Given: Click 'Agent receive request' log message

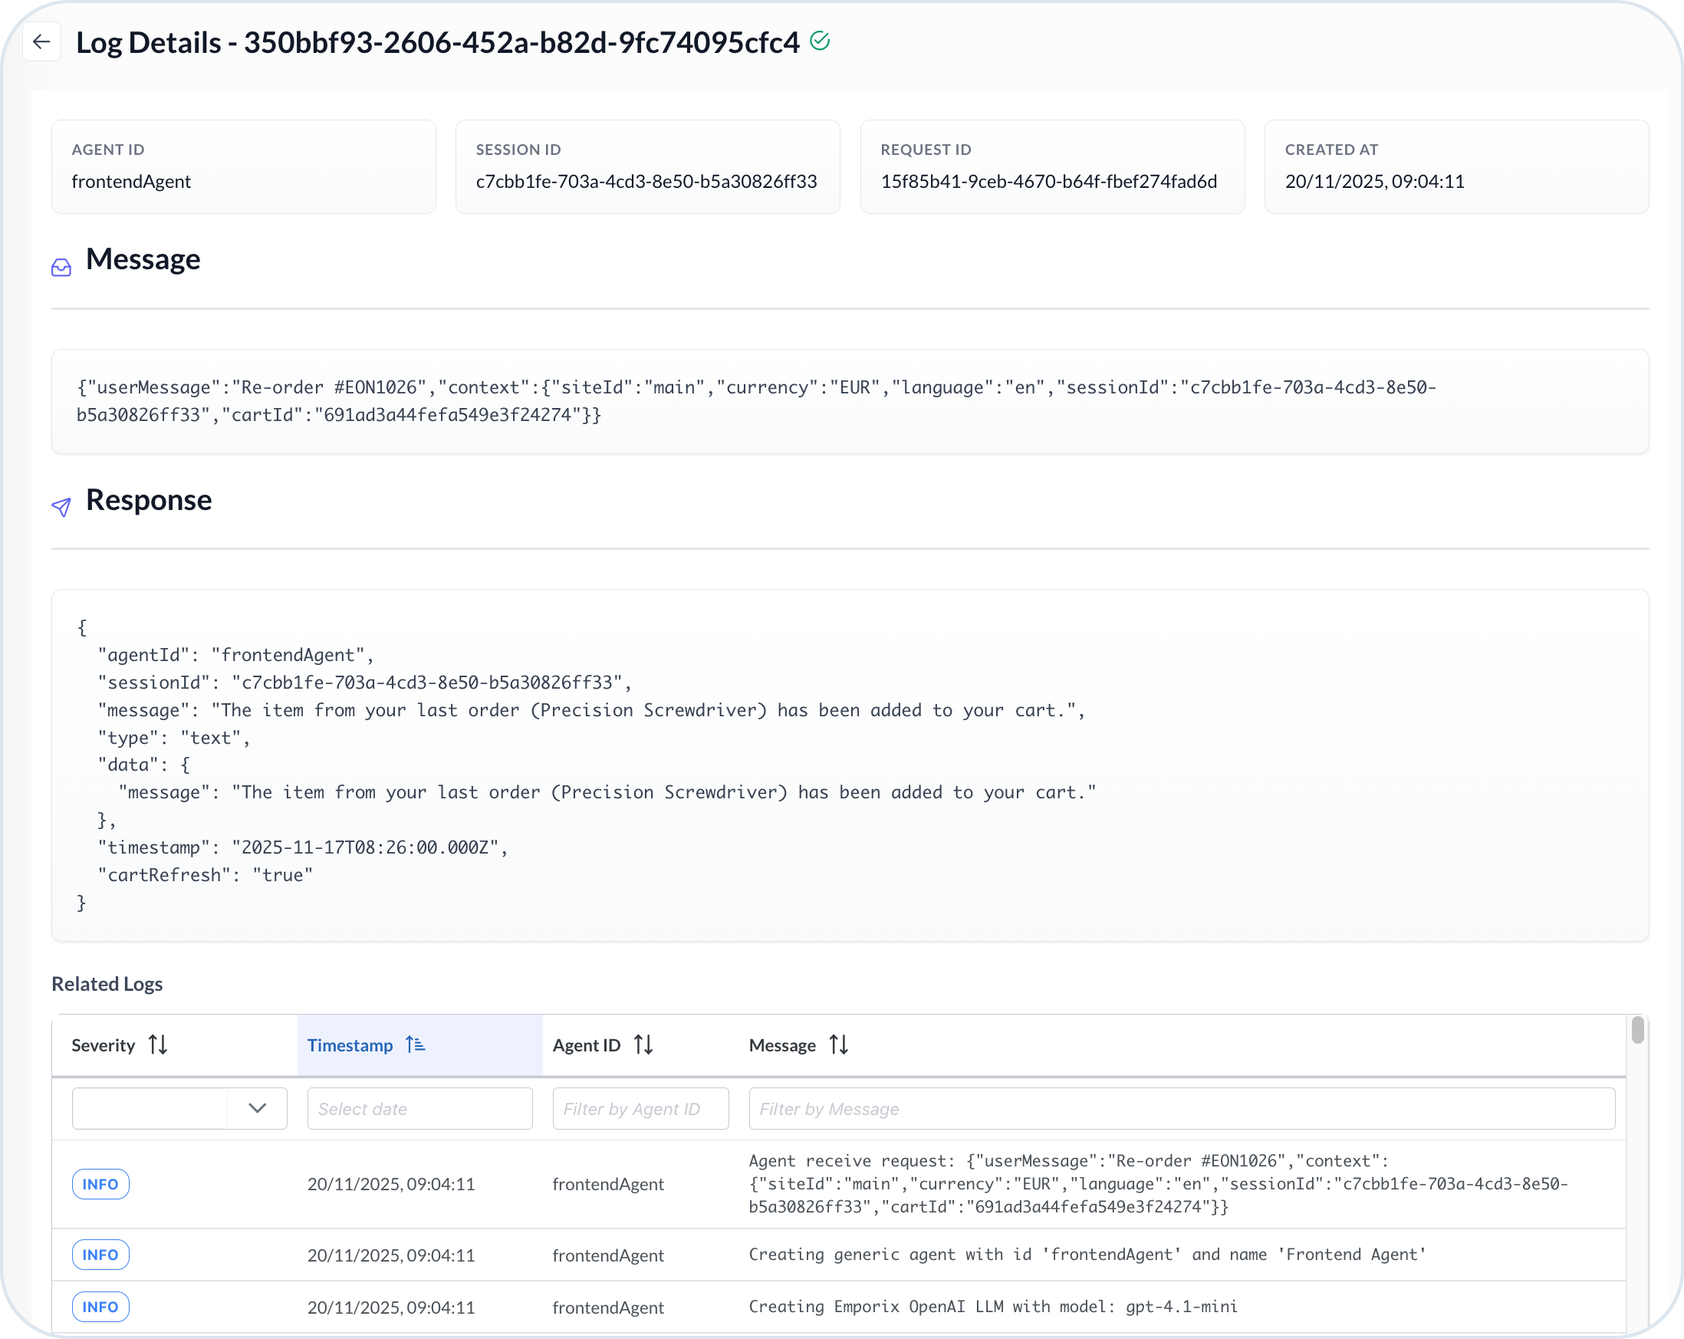Looking at the screenshot, I should [1159, 1183].
